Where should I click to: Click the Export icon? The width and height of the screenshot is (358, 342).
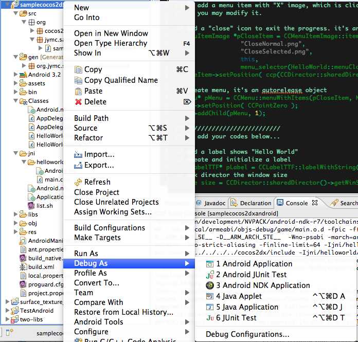(78, 165)
